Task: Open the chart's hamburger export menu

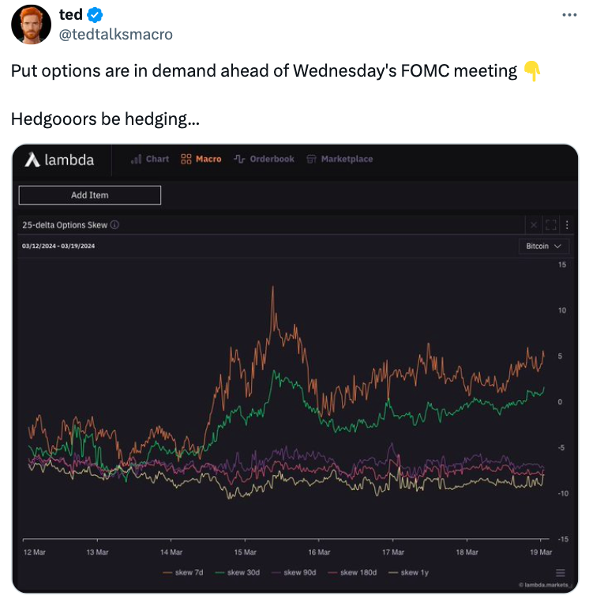Action: click(x=561, y=572)
